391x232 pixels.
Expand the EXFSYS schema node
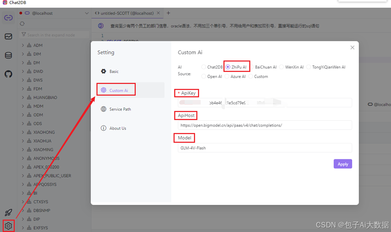(x=23, y=228)
